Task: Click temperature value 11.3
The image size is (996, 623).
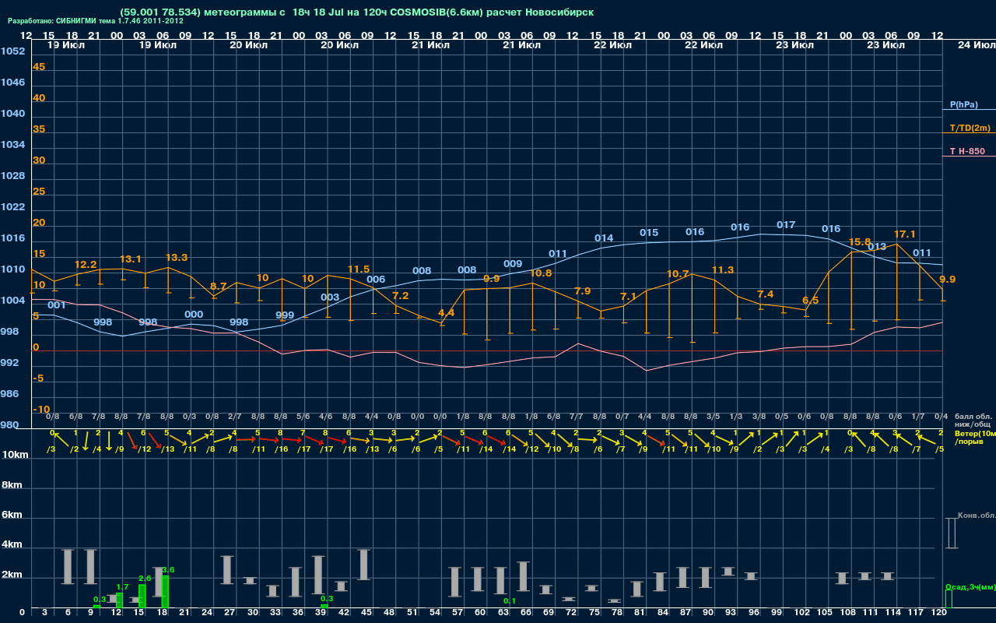Action: (x=723, y=270)
